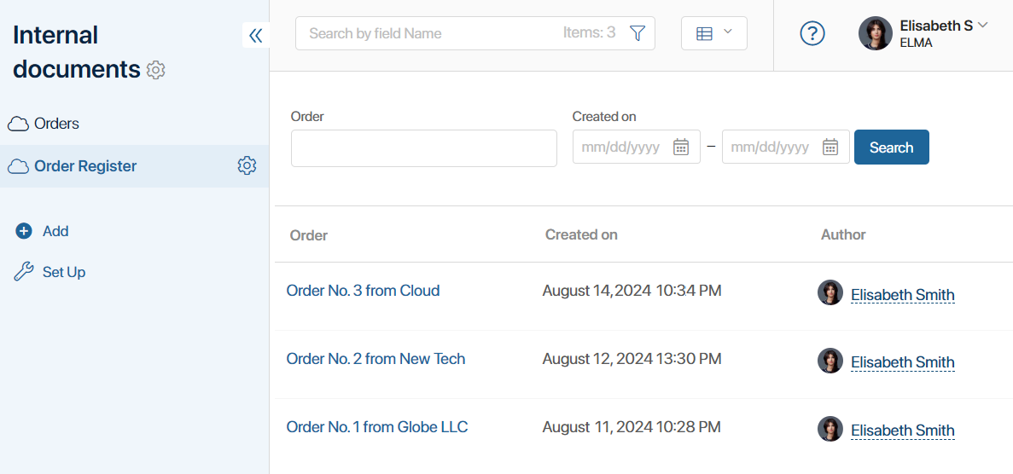Image resolution: width=1013 pixels, height=474 pixels.
Task: Open Order No. 2 from New Tech
Action: 376,358
